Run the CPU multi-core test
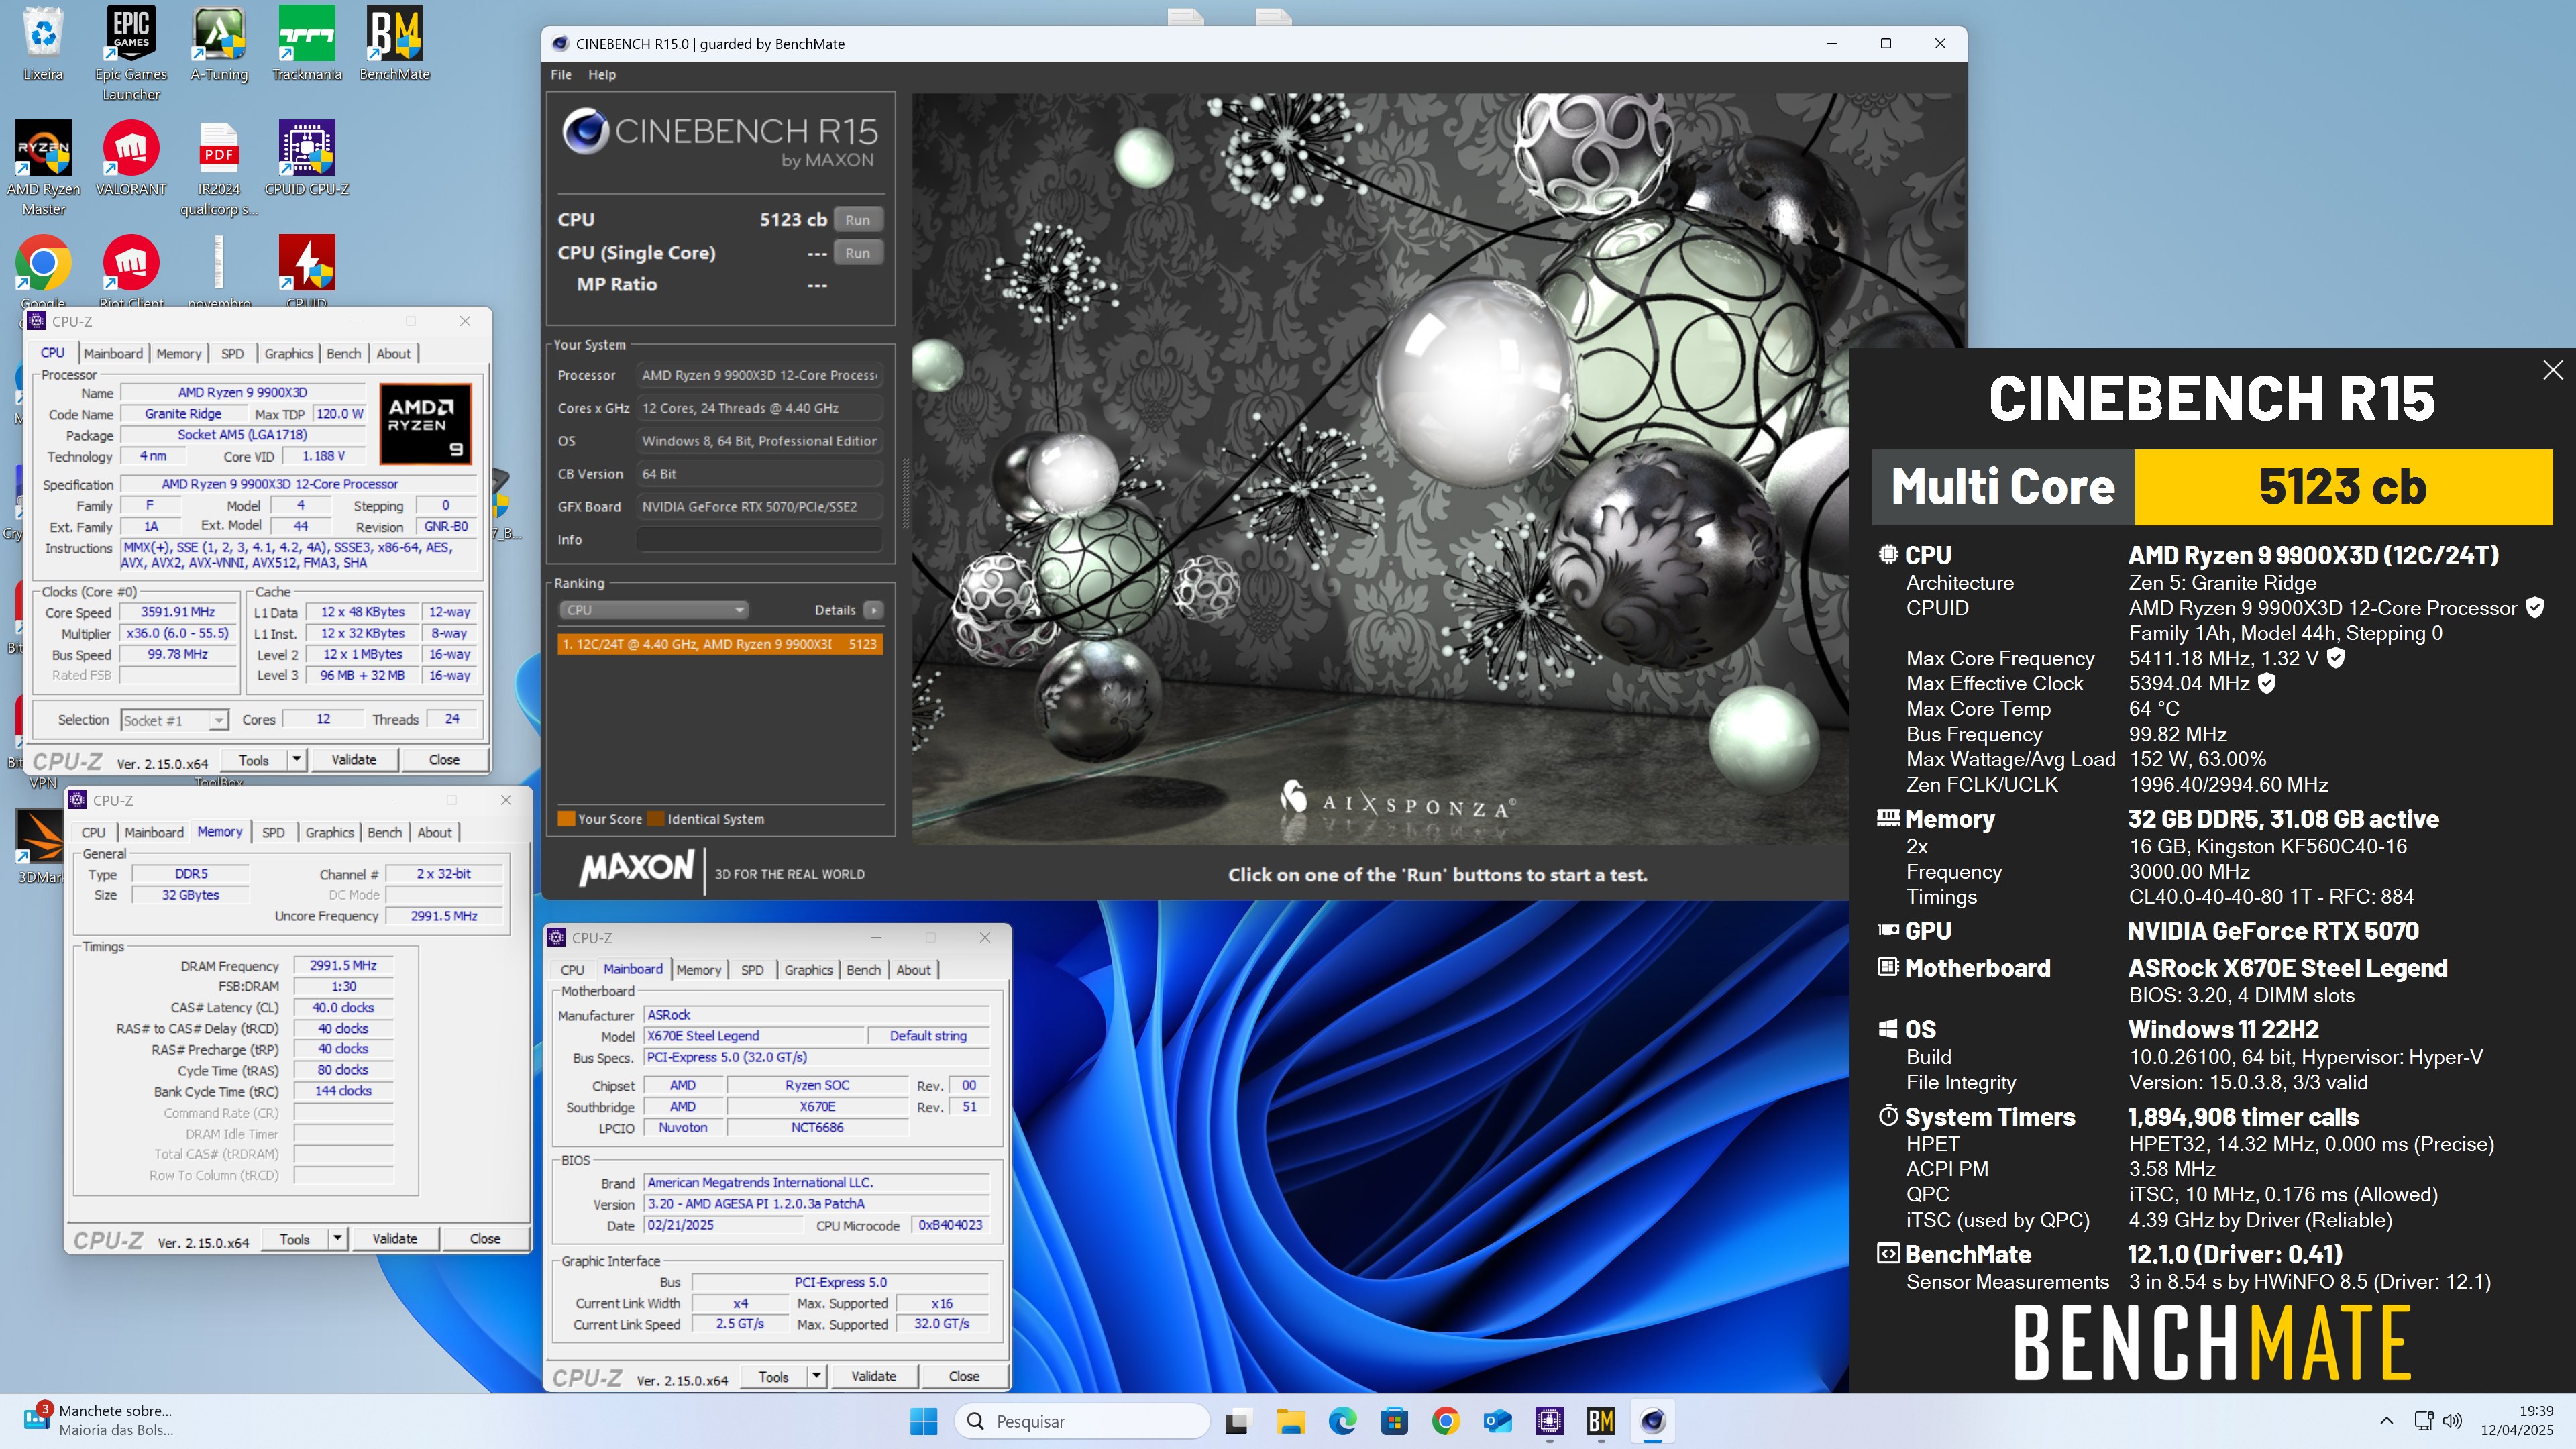This screenshot has height=1449, width=2576. [x=857, y=220]
